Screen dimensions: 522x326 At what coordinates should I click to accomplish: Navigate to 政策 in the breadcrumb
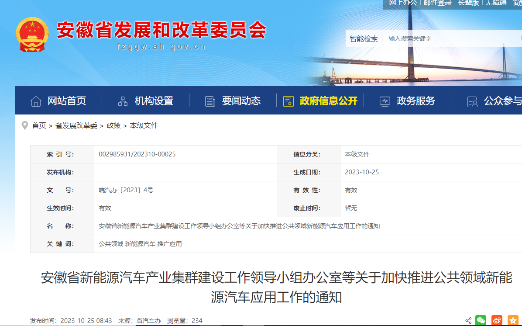[x=113, y=125]
